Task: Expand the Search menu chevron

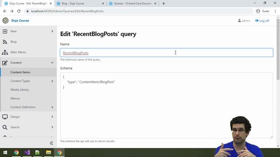Action: pyautogui.click(x=52, y=127)
